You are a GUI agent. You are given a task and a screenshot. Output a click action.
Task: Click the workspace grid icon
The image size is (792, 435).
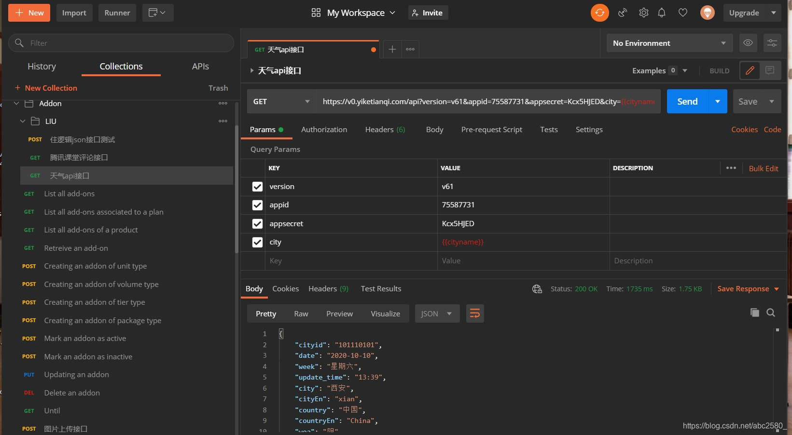point(316,13)
